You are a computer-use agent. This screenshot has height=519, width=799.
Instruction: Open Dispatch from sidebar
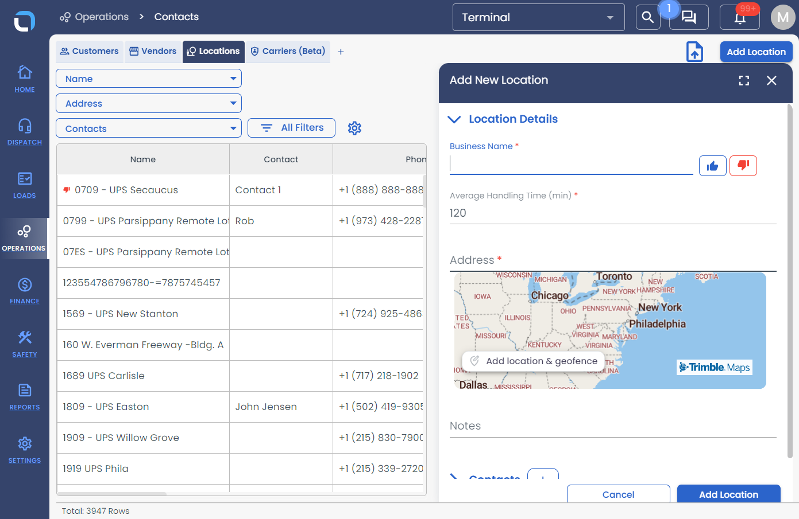click(x=25, y=131)
